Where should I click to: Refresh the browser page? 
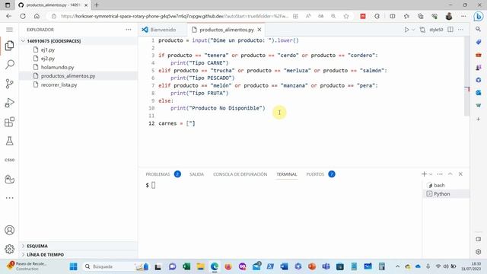coord(23,16)
